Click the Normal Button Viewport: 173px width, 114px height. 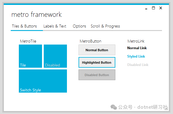97,50
